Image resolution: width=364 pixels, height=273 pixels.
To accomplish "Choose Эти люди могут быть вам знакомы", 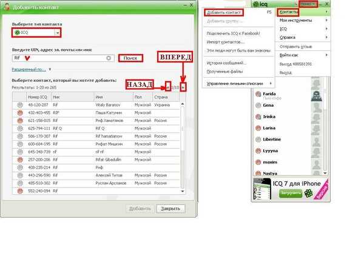I will 238,50.
